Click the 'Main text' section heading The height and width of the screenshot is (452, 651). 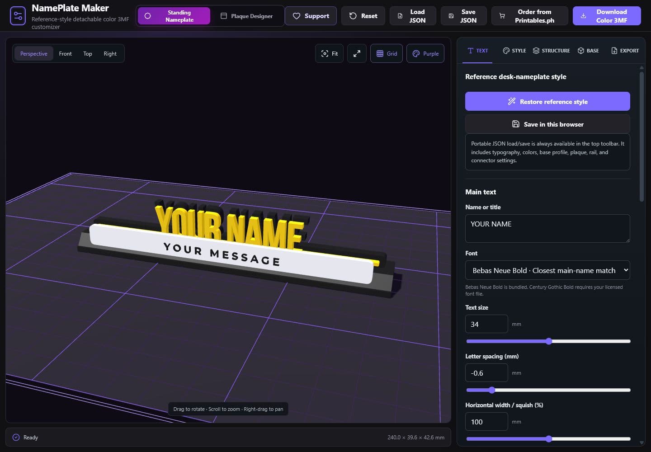click(x=481, y=192)
